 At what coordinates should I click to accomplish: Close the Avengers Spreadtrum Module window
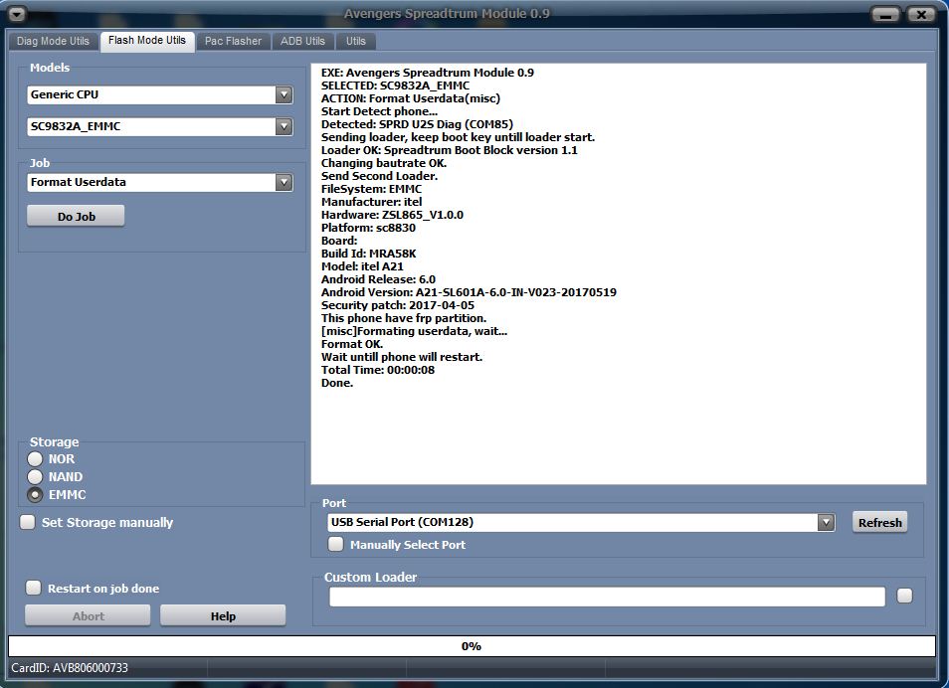920,15
